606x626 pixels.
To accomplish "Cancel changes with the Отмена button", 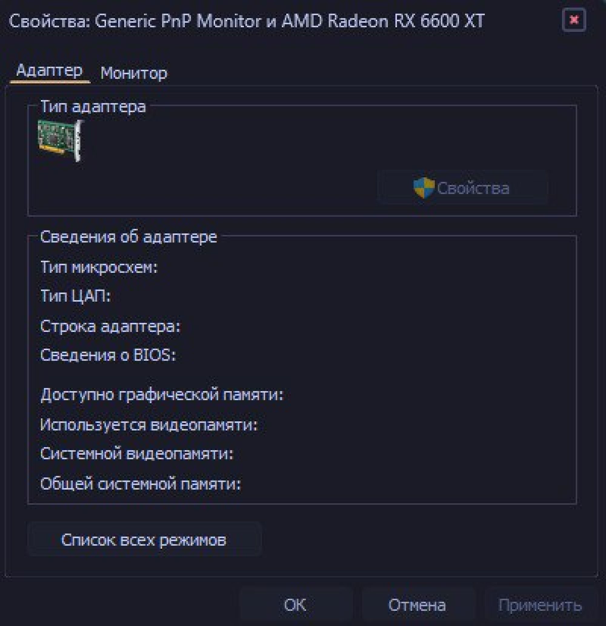I will (417, 605).
